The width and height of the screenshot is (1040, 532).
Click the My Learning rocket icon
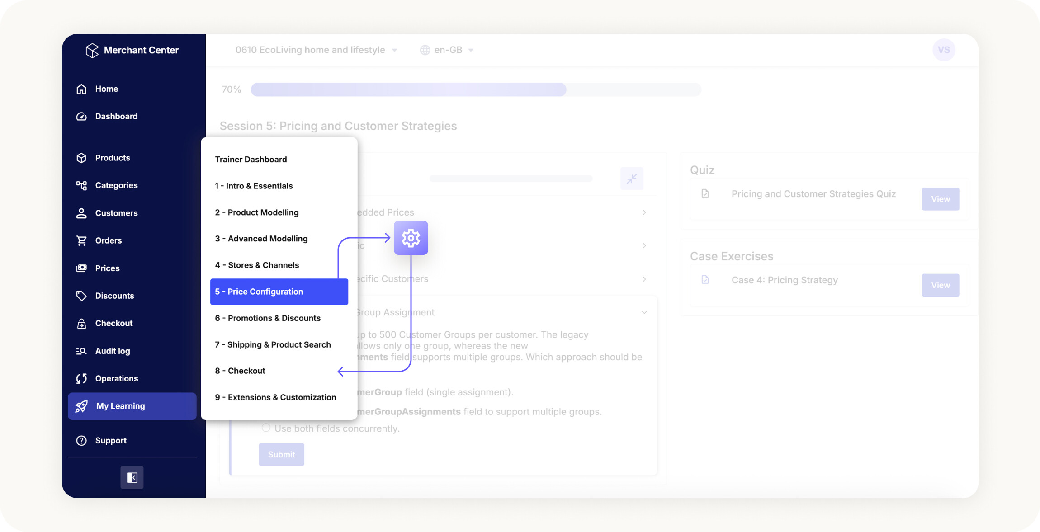(81, 406)
